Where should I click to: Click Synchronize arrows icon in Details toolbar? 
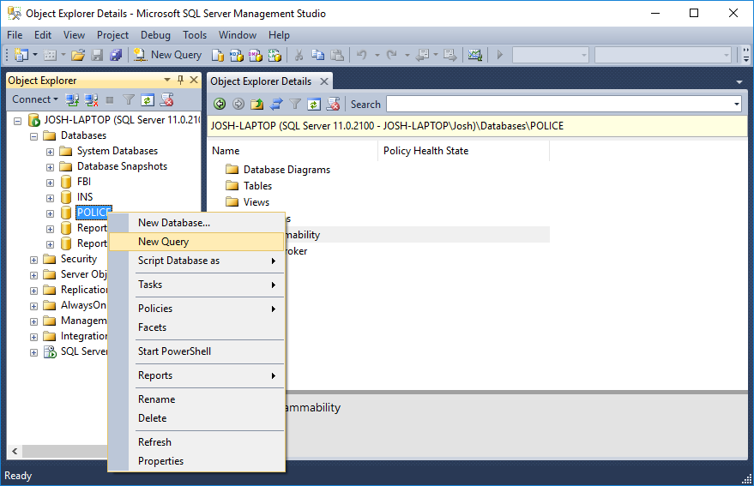click(x=276, y=105)
